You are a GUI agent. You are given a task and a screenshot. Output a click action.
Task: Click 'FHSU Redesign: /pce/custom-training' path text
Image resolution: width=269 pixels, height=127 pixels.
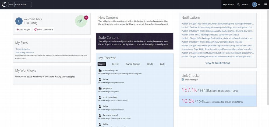click(x=113, y=100)
